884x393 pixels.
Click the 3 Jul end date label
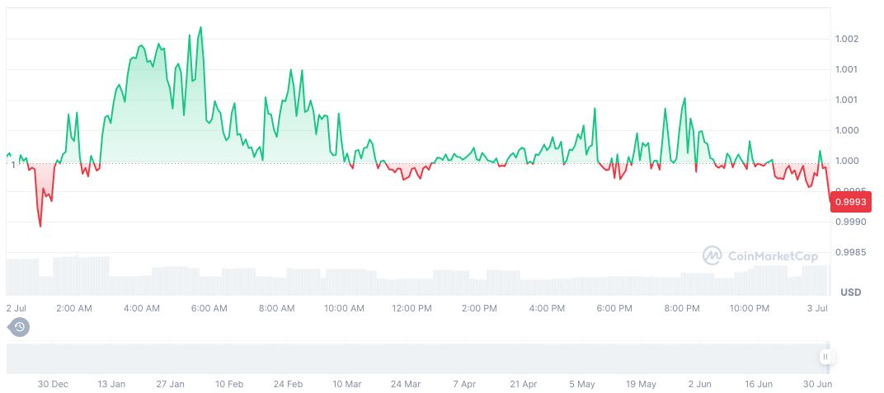point(816,308)
